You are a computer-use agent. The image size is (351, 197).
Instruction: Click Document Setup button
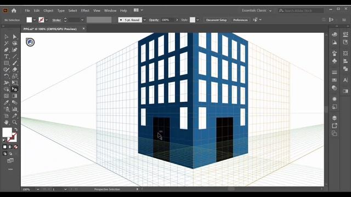click(216, 20)
